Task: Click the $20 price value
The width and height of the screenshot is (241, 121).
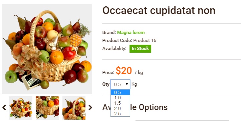Action: point(124,71)
